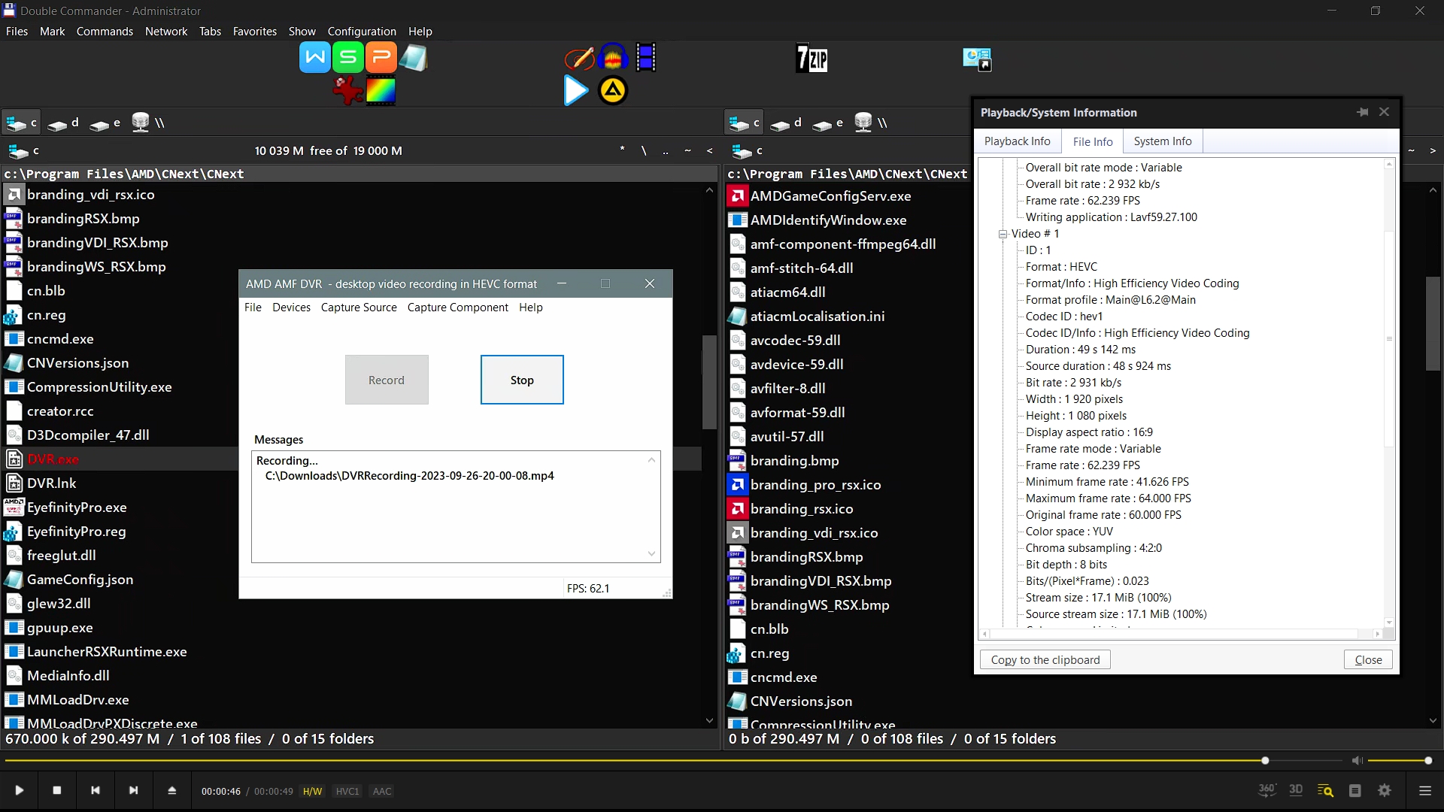
Task: Switch to the System Info tab
Action: 1162,141
